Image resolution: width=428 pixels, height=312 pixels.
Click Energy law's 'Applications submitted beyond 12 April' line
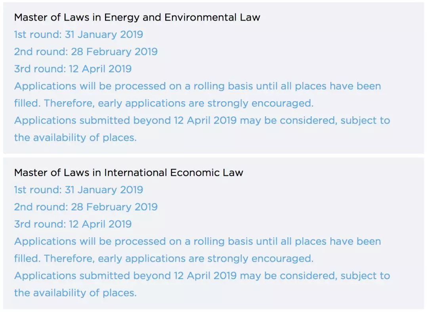[202, 121]
